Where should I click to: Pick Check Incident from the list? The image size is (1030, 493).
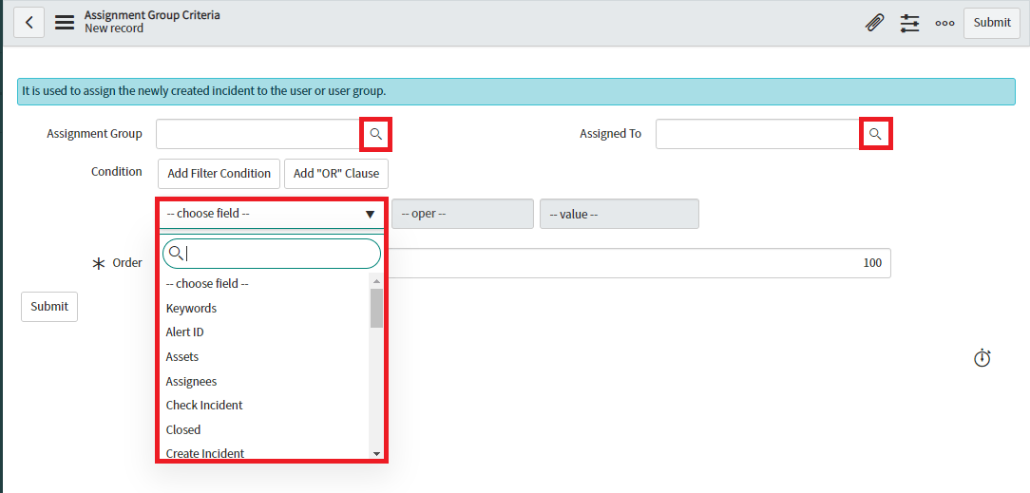[x=204, y=406]
